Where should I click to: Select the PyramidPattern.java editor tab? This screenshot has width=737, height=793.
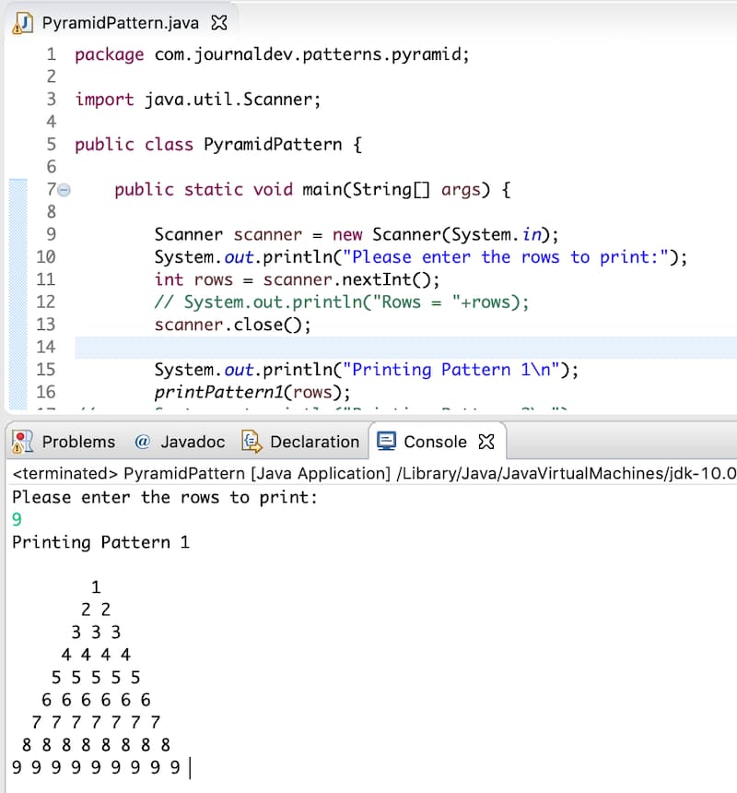[120, 23]
